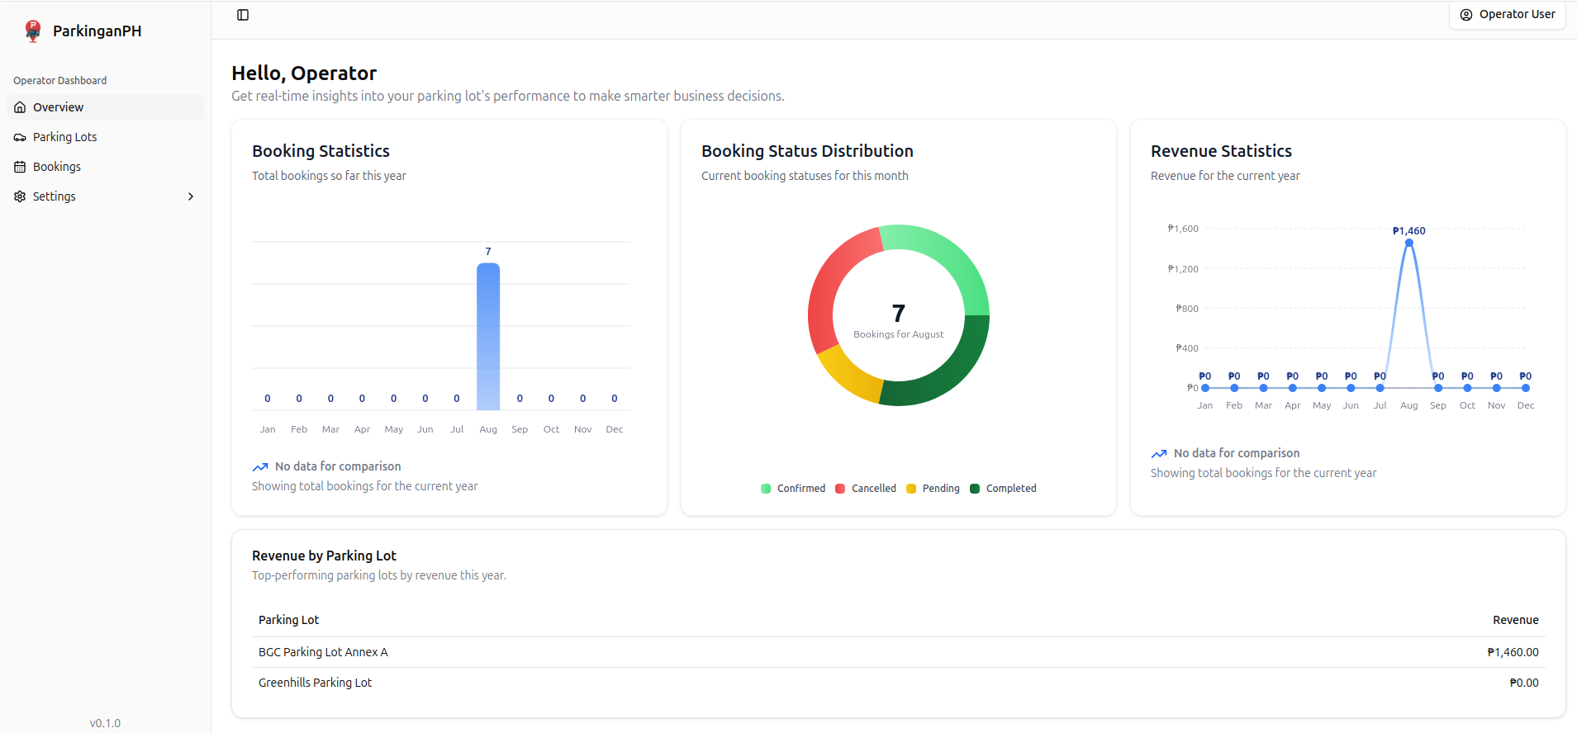Open the Parking Lots page
Screen dimensions: 1577x733
click(x=64, y=137)
